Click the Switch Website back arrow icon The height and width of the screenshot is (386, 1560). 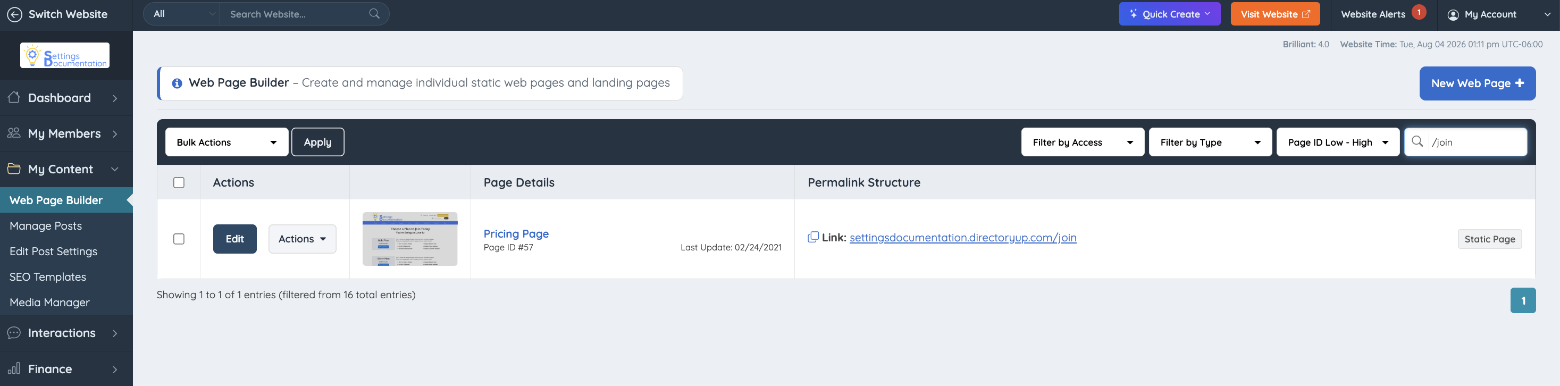click(14, 14)
